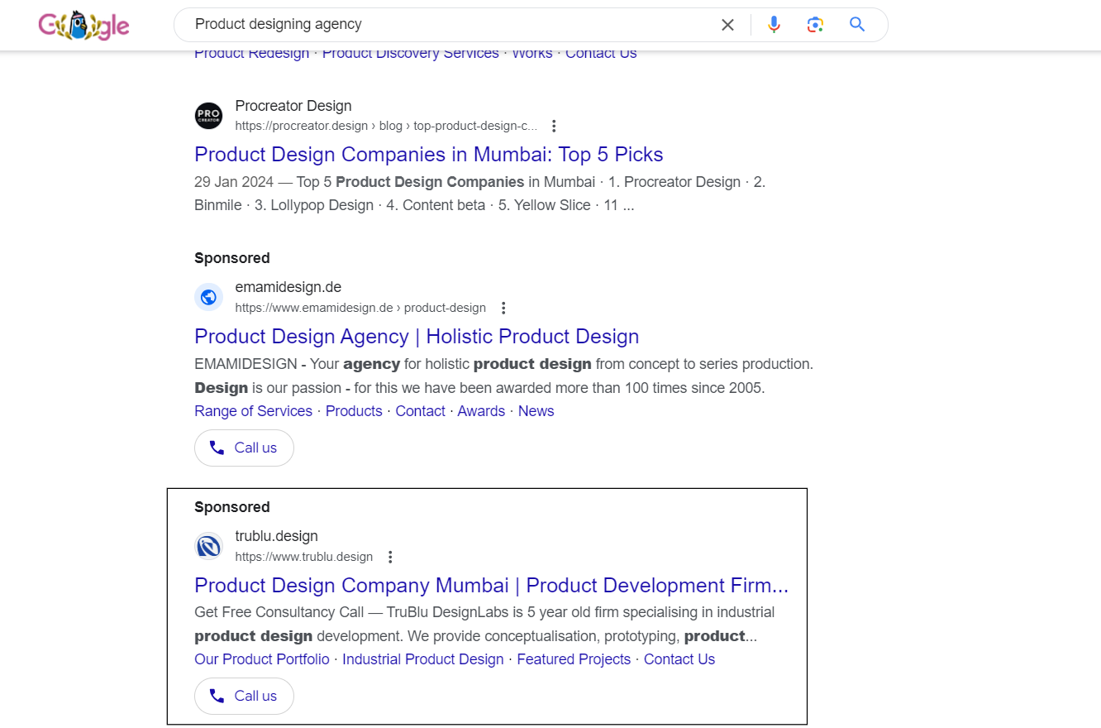The image size is (1101, 728).
Task: Open Google Lens image search
Action: [816, 25]
